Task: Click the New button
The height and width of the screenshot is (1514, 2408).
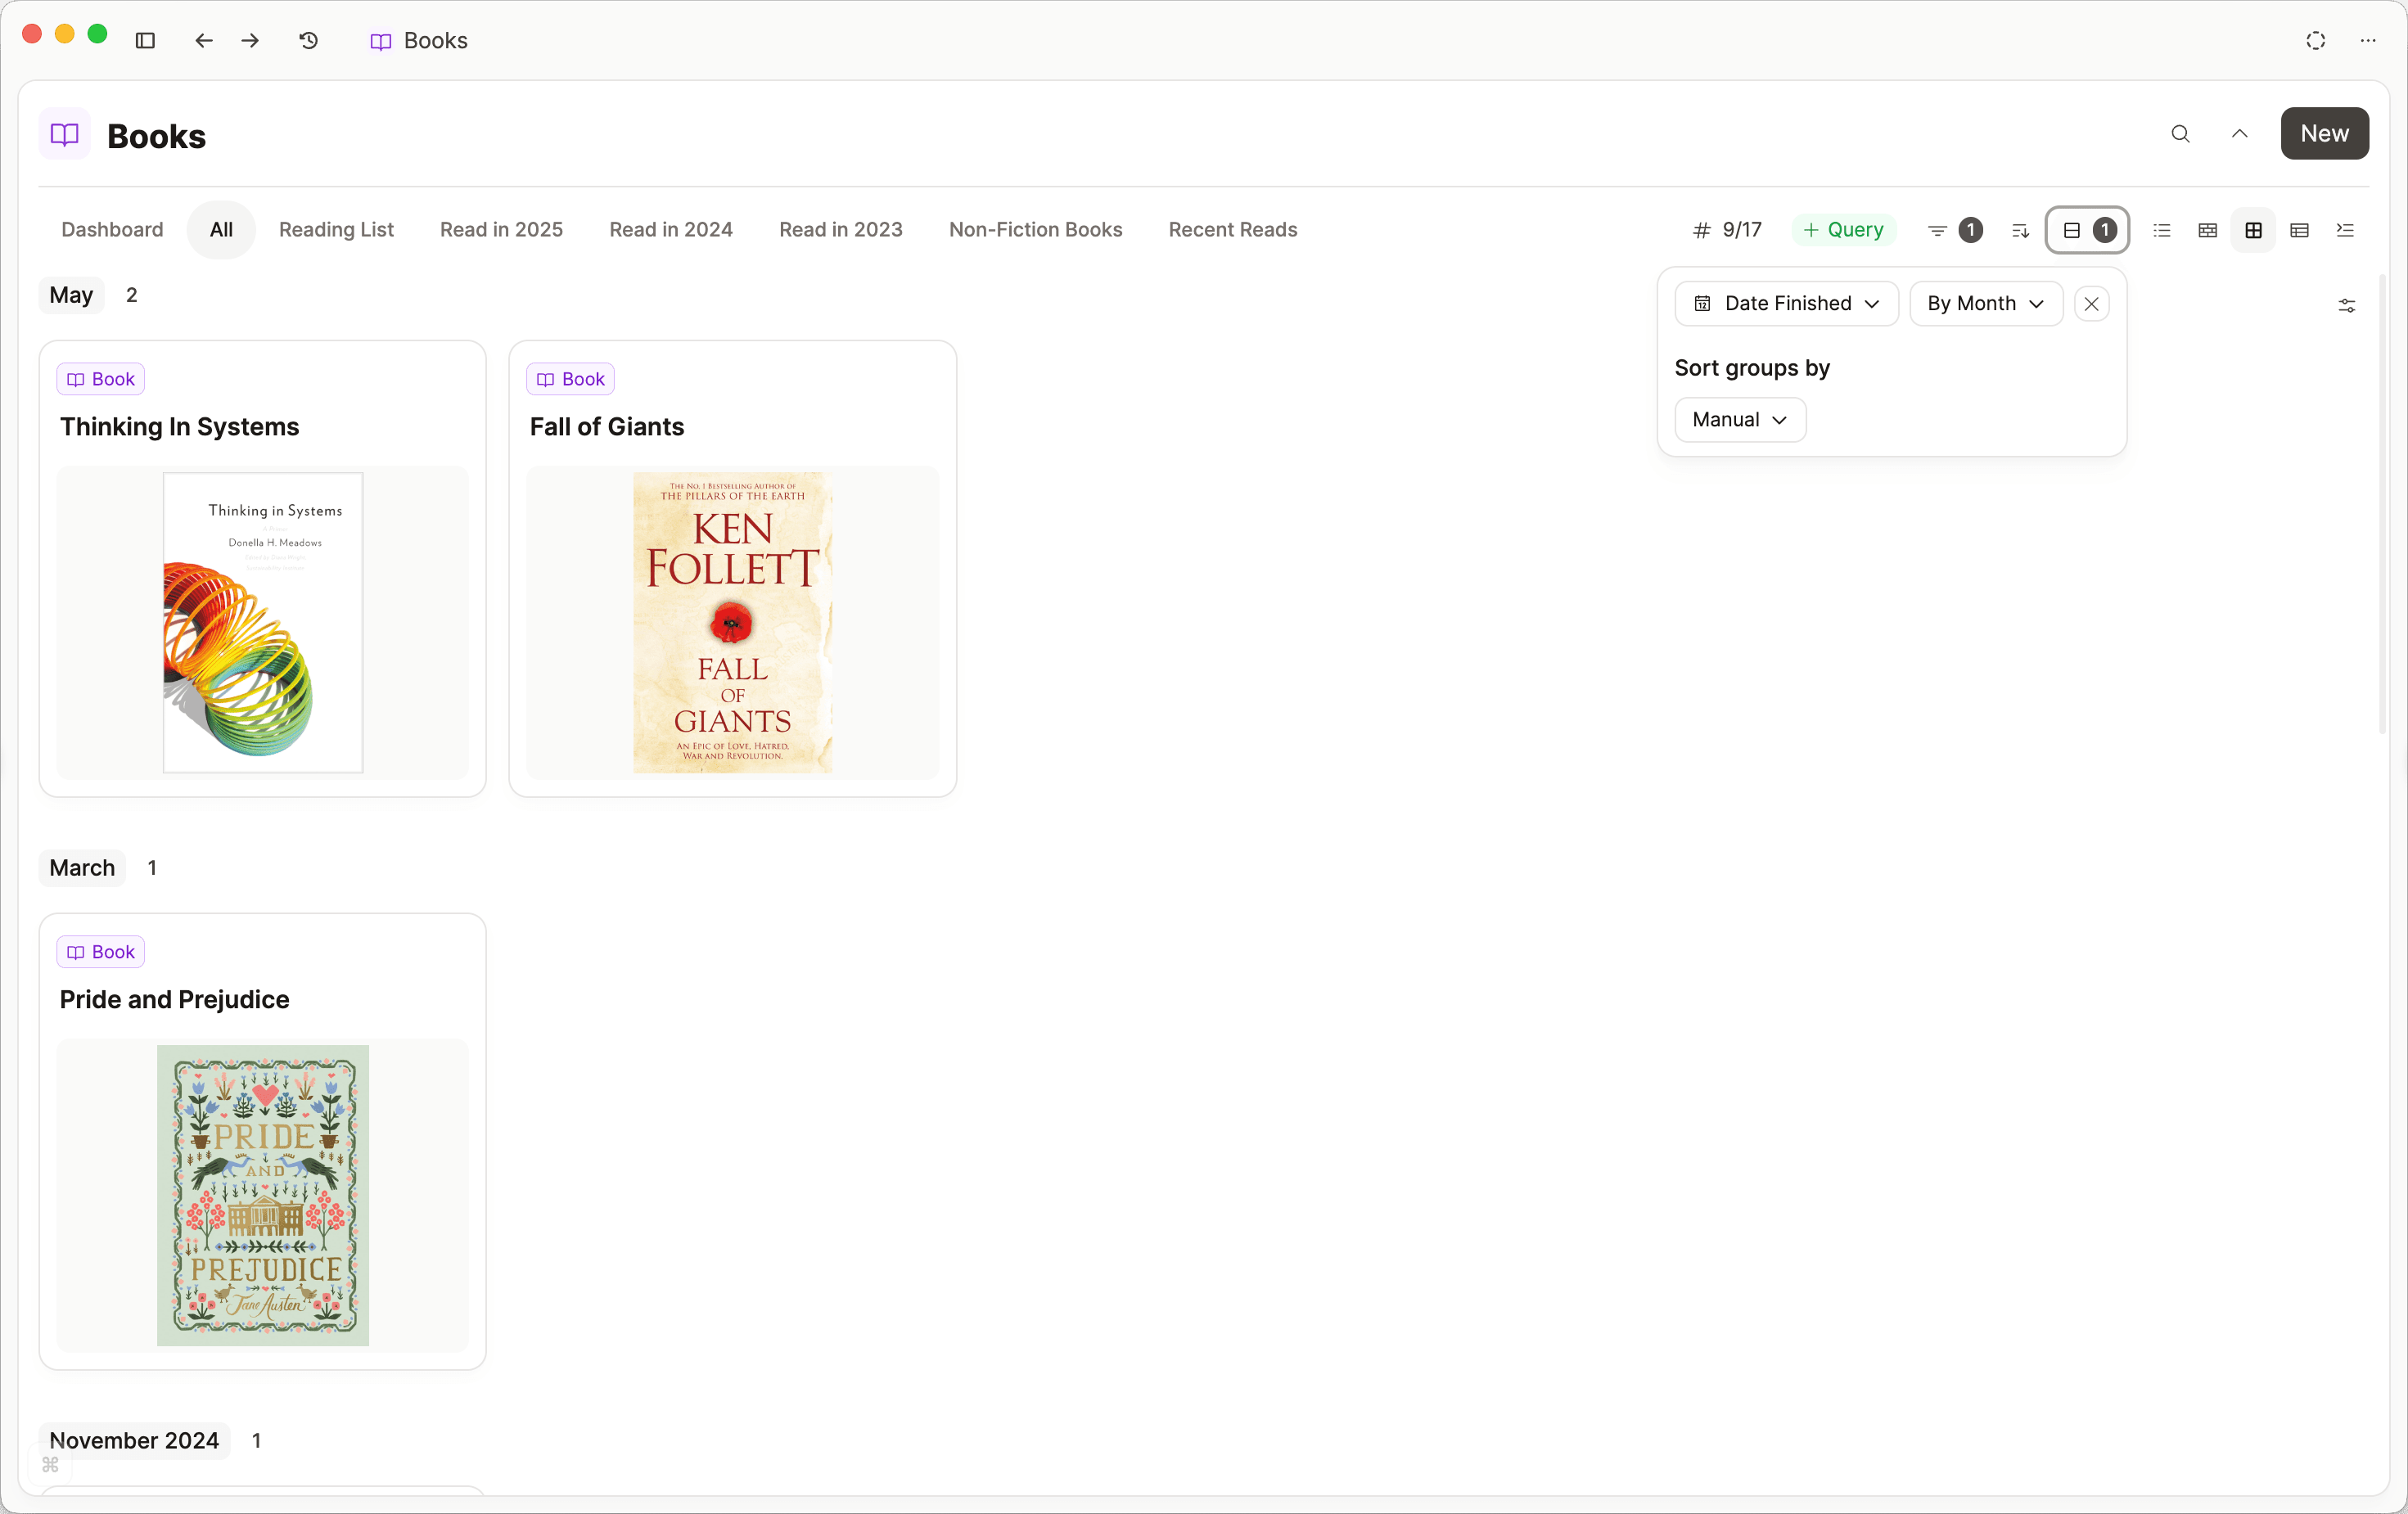Action: coord(2324,133)
